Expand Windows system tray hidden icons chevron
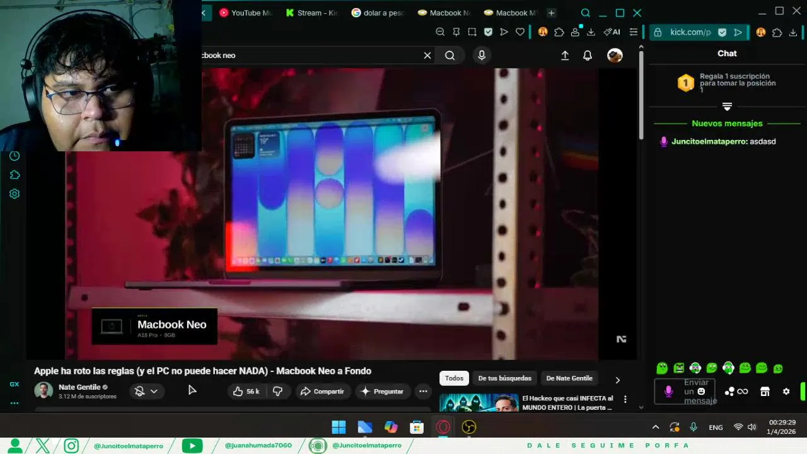This screenshot has width=807, height=454. coord(656,427)
